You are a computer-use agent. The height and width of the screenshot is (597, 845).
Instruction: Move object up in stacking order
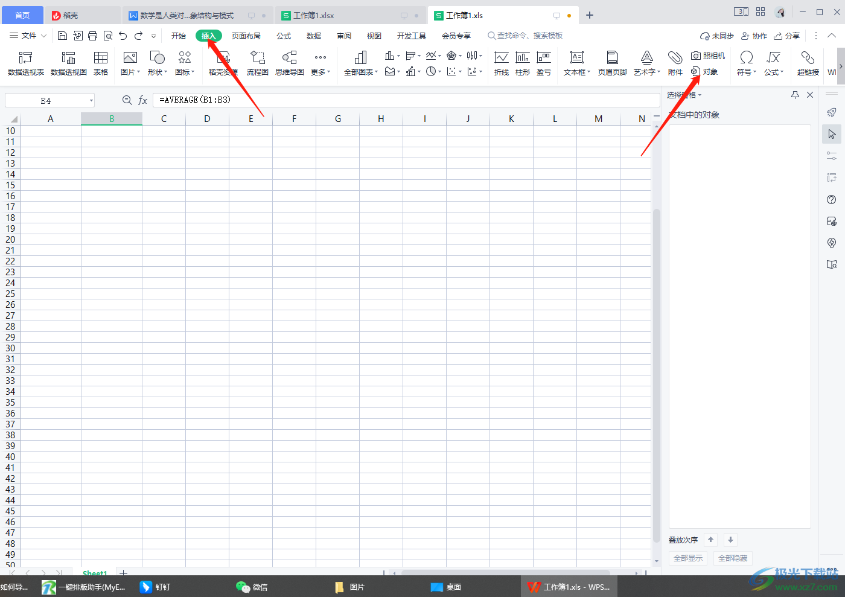pos(711,540)
